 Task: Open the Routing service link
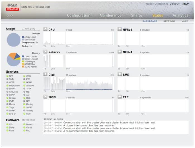tap(30, 104)
